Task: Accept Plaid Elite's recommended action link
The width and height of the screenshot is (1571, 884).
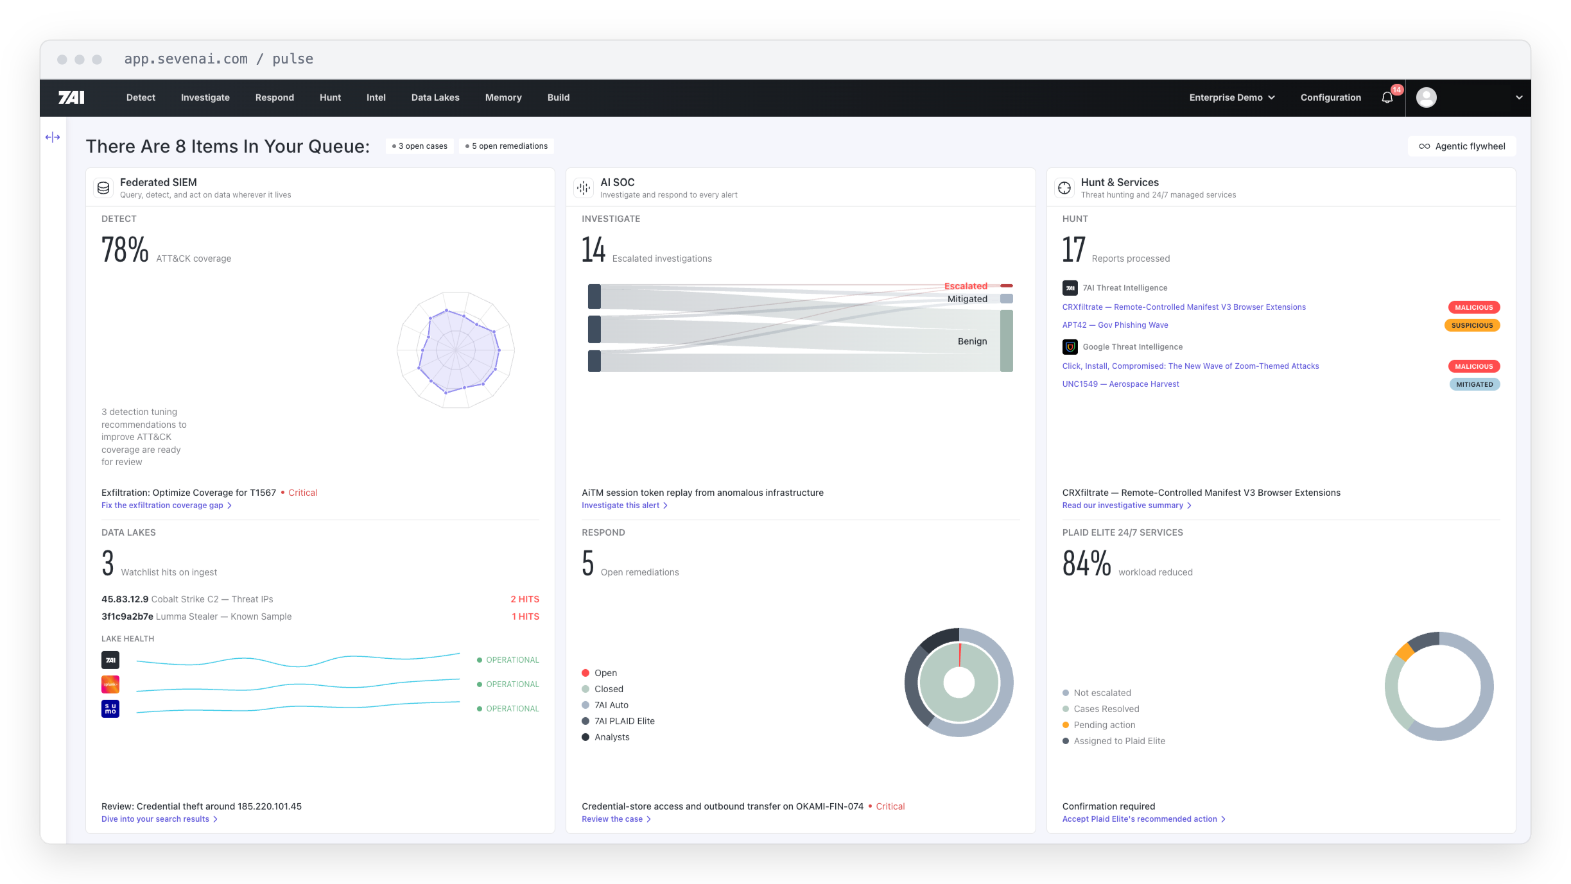Action: [x=1144, y=819]
